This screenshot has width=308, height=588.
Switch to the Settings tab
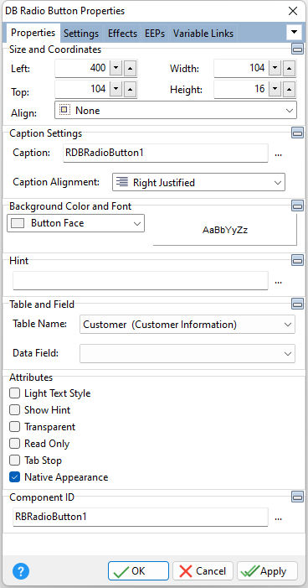pos(81,34)
